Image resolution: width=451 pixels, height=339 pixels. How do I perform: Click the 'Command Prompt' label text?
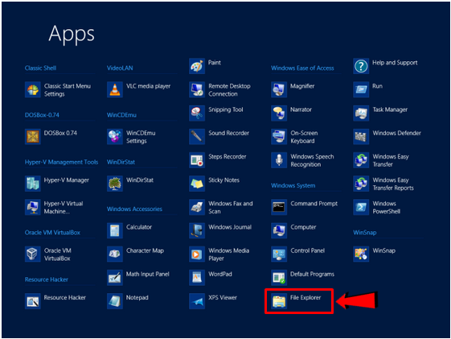tap(314, 204)
